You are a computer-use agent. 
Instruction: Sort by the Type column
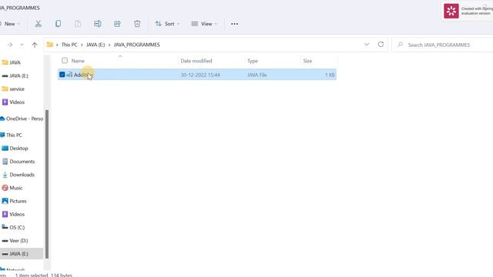[x=253, y=61]
